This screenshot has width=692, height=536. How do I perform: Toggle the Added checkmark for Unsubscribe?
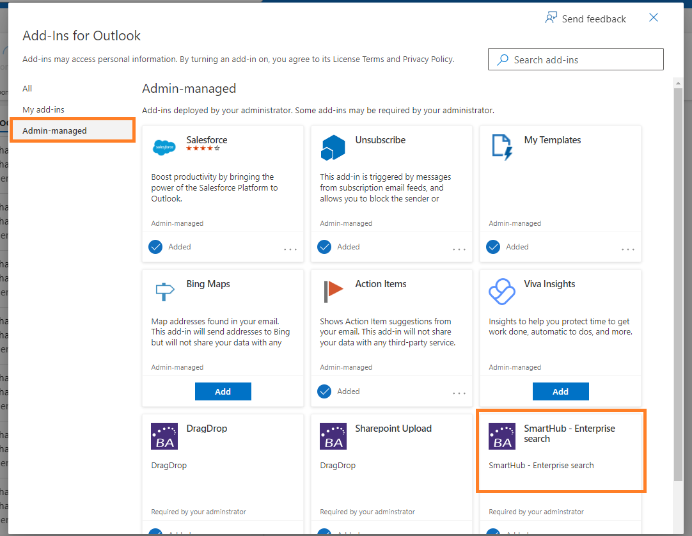click(x=324, y=247)
